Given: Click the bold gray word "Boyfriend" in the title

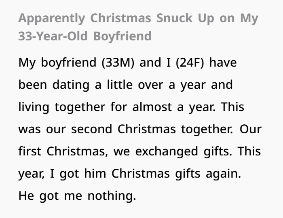Looking at the screenshot, I should pyautogui.click(x=122, y=36).
